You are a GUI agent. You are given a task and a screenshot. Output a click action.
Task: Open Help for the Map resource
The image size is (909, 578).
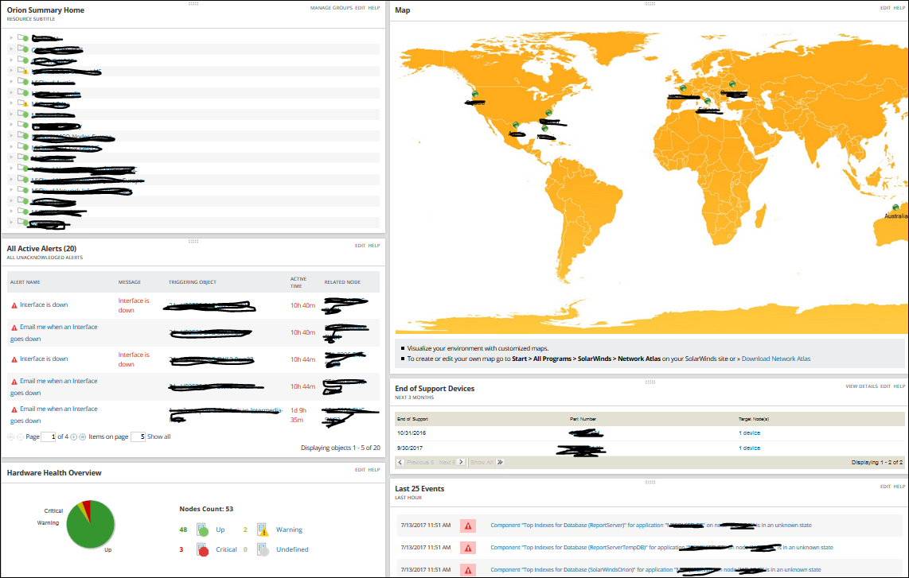[x=899, y=8]
